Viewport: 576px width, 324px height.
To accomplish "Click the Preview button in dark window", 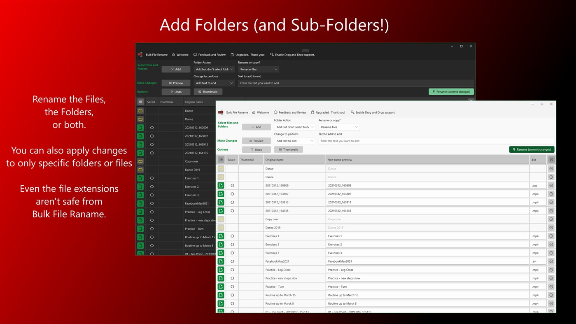I will pos(176,83).
